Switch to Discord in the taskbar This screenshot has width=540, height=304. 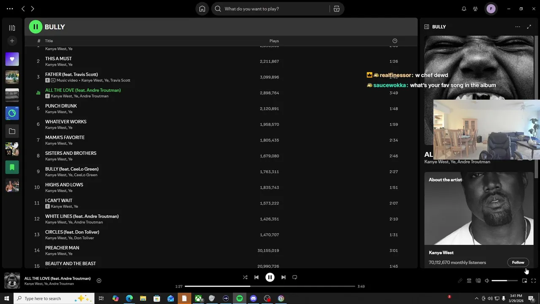(253, 299)
